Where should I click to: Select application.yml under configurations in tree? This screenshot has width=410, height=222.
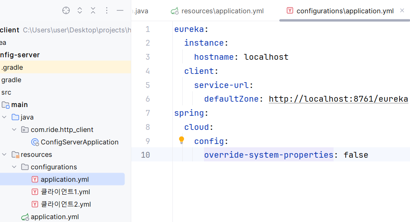(x=62, y=179)
